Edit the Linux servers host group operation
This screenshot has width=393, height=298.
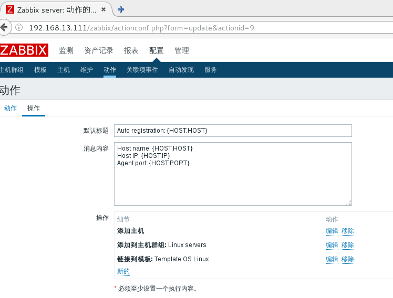pyautogui.click(x=332, y=245)
